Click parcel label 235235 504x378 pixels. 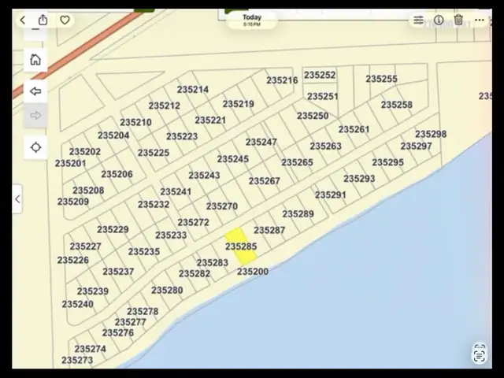click(144, 252)
